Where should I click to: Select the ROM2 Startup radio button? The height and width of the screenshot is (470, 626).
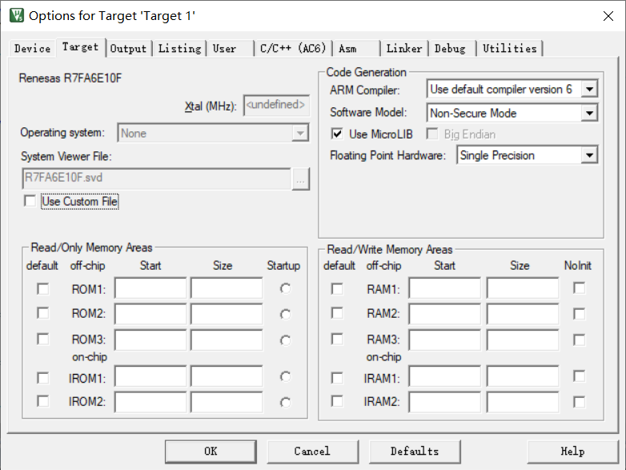click(x=286, y=314)
